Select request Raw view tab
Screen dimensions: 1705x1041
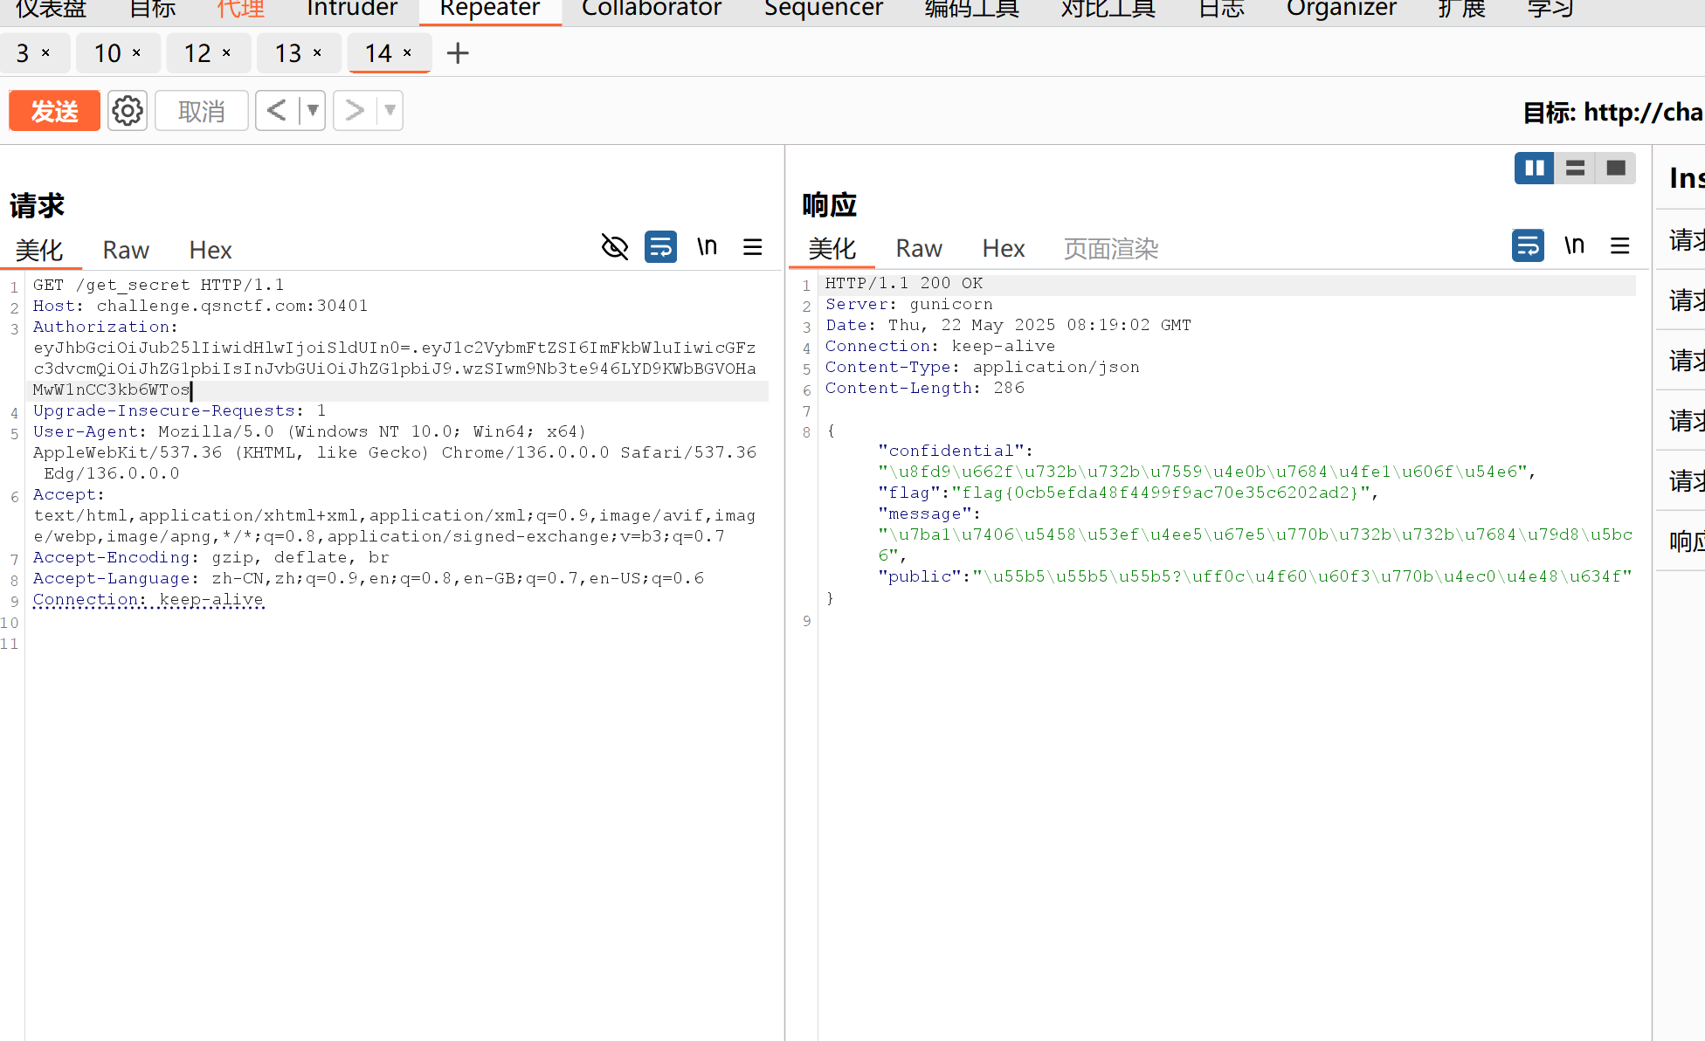pyautogui.click(x=126, y=251)
